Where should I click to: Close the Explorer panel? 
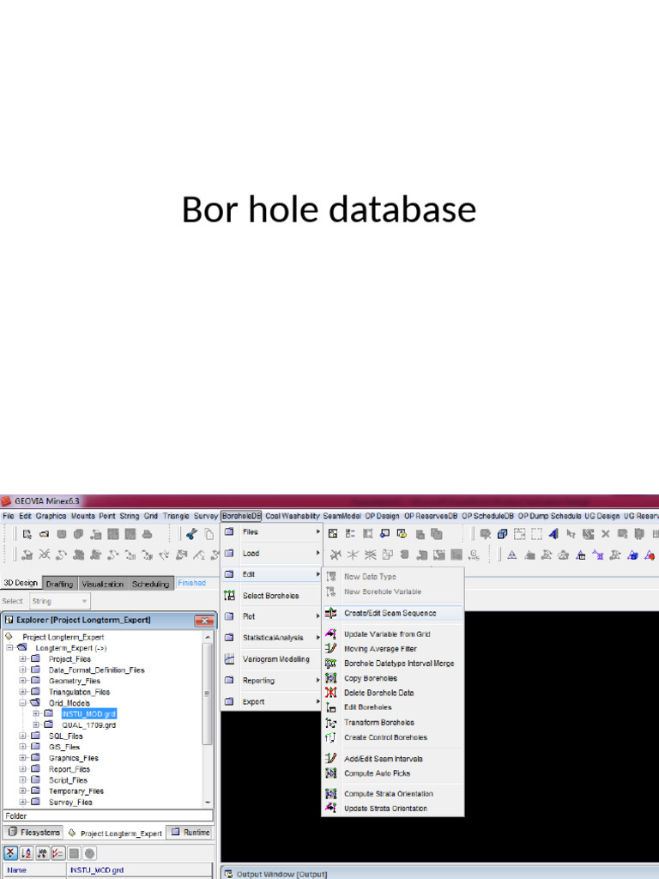(x=204, y=621)
